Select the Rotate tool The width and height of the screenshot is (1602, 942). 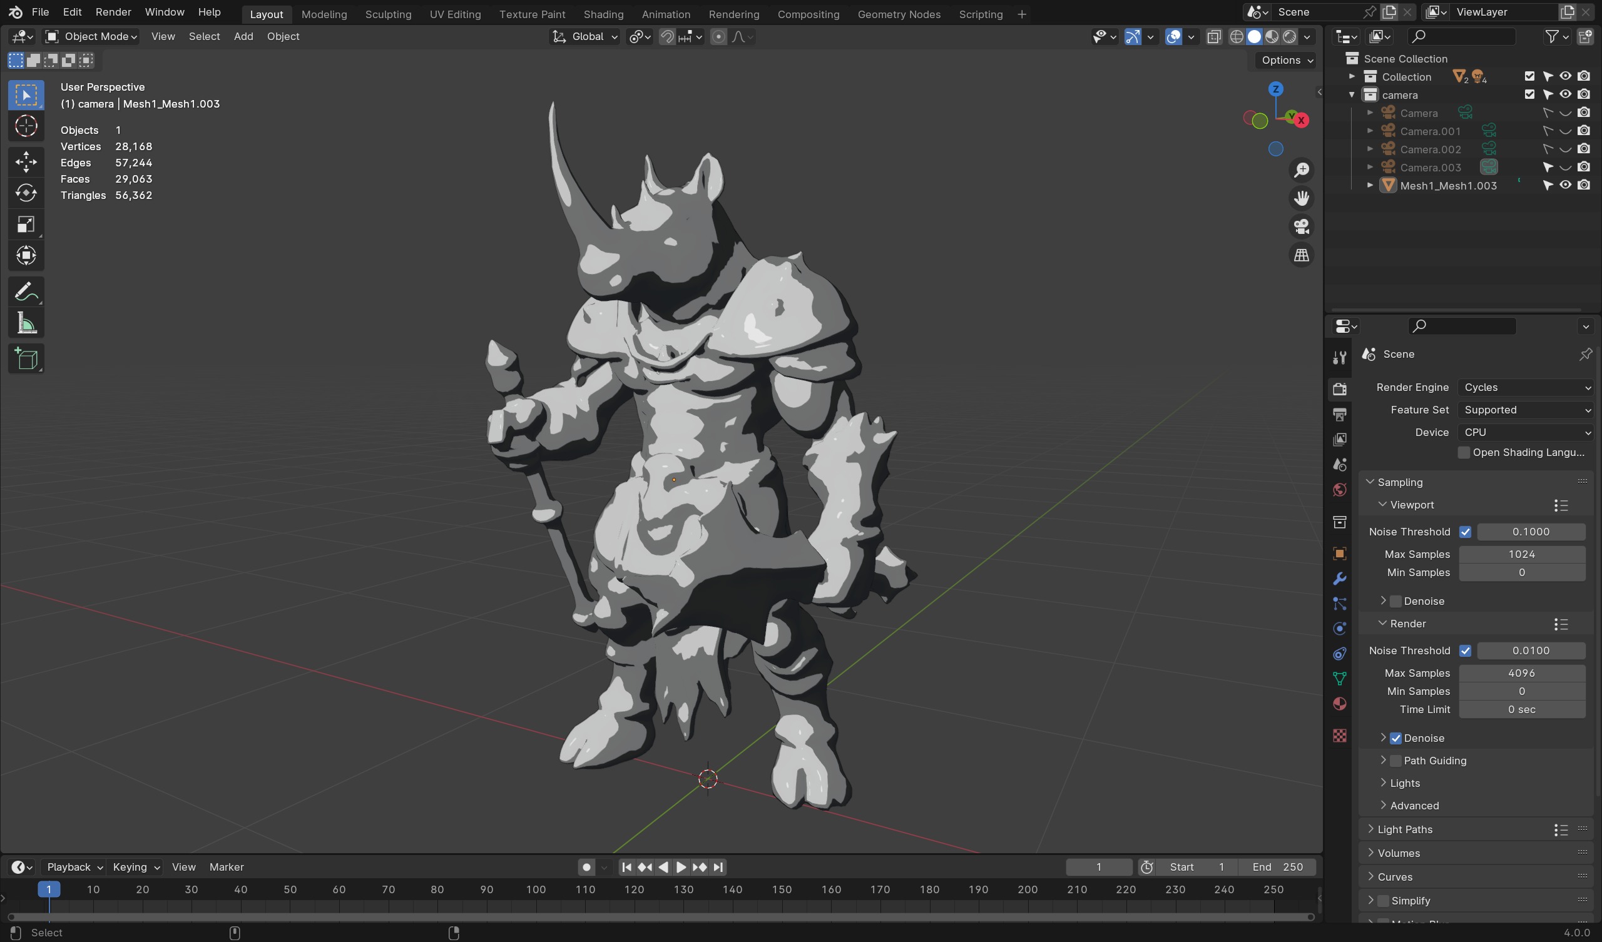click(26, 193)
